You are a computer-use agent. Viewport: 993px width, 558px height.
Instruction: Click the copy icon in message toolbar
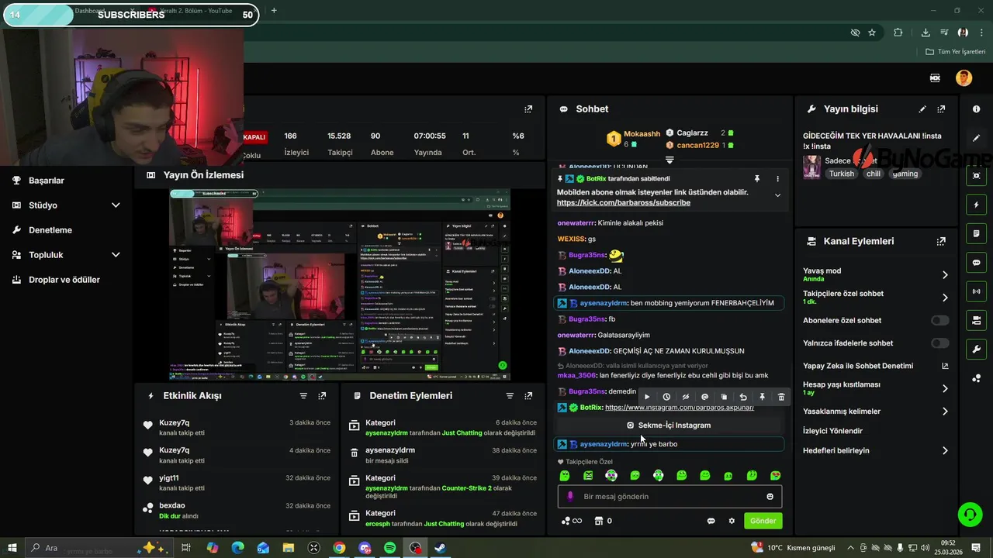[724, 397]
